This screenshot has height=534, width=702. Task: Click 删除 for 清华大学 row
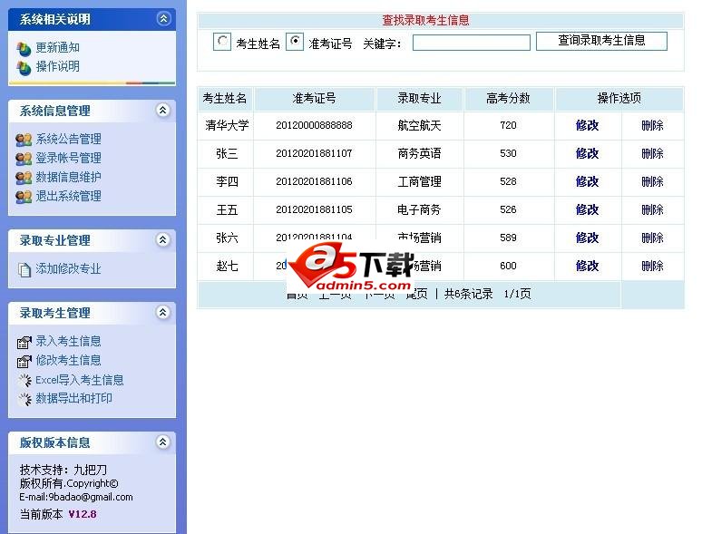click(x=653, y=125)
